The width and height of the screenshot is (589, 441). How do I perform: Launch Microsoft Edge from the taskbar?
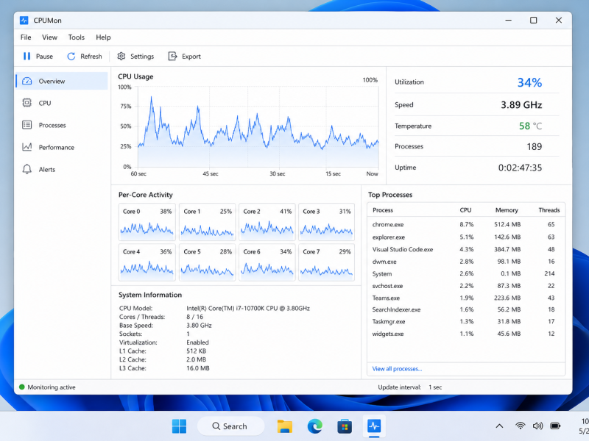coord(315,426)
